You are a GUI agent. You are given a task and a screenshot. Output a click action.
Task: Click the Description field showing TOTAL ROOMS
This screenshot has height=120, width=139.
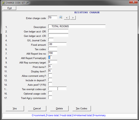point(77,26)
